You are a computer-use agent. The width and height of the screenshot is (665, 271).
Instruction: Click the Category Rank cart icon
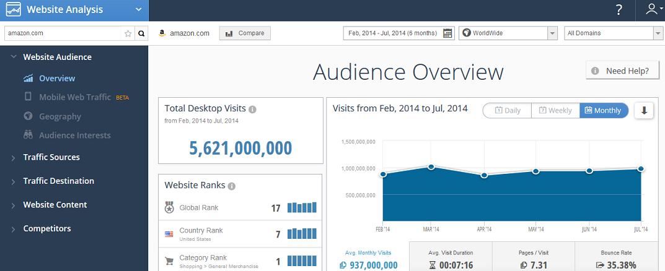pyautogui.click(x=169, y=261)
